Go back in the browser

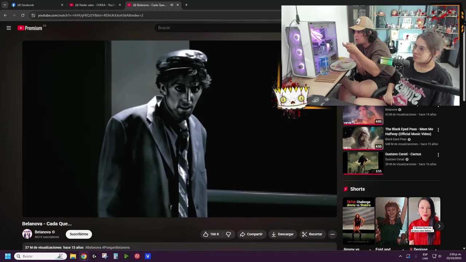5,15
